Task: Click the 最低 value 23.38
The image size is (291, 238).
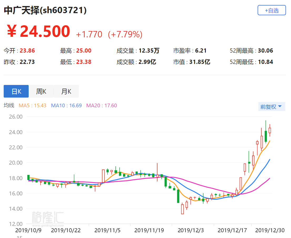Action: coord(84,62)
